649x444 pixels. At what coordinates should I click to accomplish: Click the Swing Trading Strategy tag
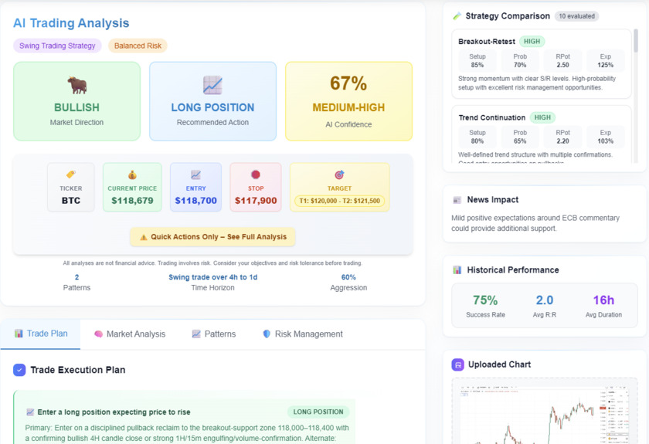(x=57, y=46)
